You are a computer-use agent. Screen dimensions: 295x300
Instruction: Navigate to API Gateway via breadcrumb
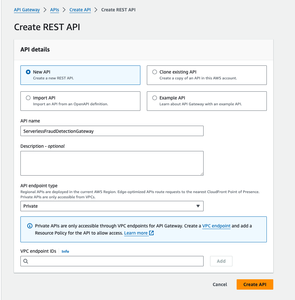coord(27,10)
